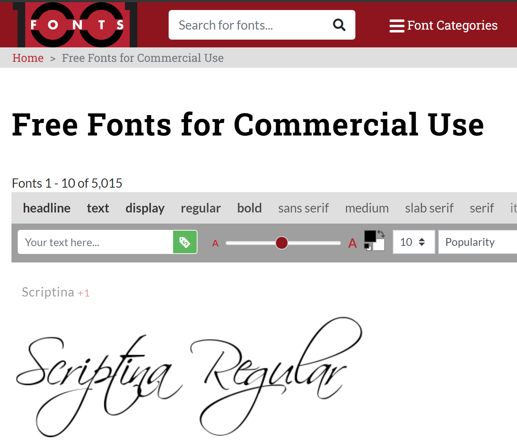Filter by the display tag

tap(145, 208)
